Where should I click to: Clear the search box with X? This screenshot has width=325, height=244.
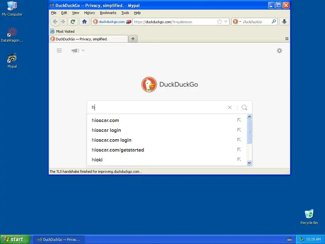click(230, 107)
